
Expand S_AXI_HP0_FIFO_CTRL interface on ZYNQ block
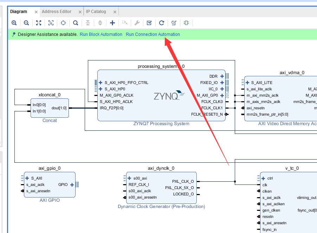[101, 83]
